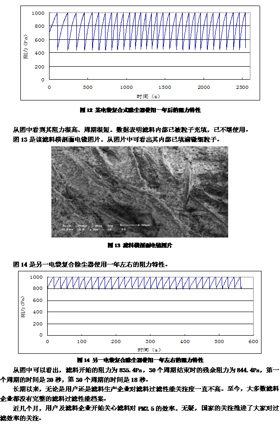Click the 1000 value on top chart y-axis
This screenshot has width=280, height=432.
click(x=38, y=13)
